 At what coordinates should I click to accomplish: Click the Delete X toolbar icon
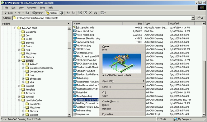coord(90,13)
